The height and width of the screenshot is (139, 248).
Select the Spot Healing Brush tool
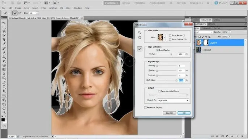pyautogui.click(x=4, y=49)
